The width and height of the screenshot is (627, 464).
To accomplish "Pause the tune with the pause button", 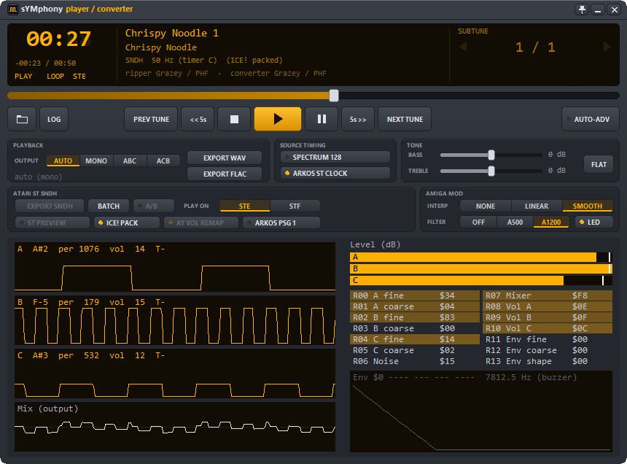I will tap(322, 119).
